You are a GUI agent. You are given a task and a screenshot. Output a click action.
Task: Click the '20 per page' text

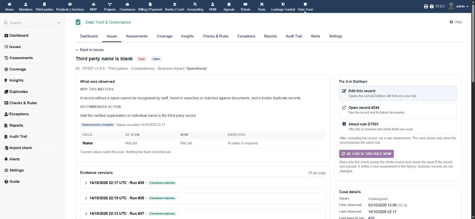coord(317,173)
